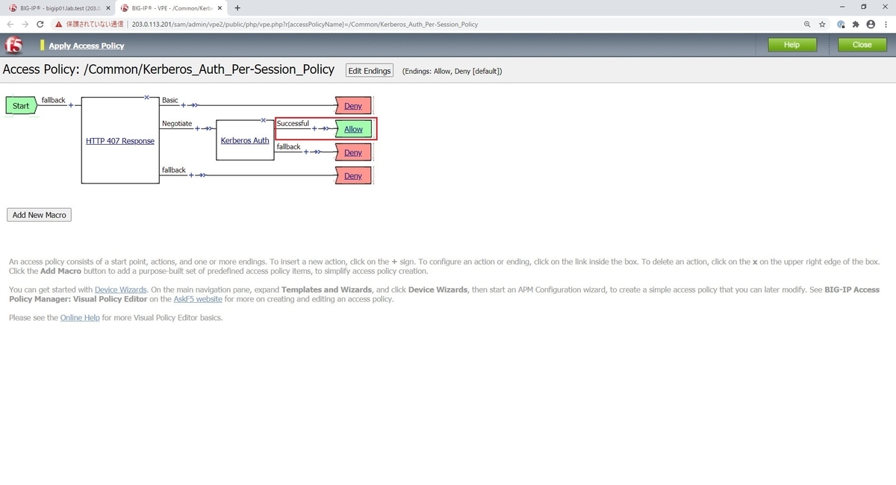Image resolution: width=896 pixels, height=485 pixels.
Task: Click the Allow ending on Successful branch
Action: point(353,129)
